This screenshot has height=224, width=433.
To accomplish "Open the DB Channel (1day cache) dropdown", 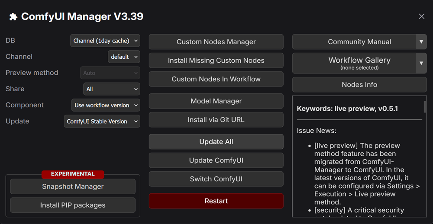I will [105, 41].
